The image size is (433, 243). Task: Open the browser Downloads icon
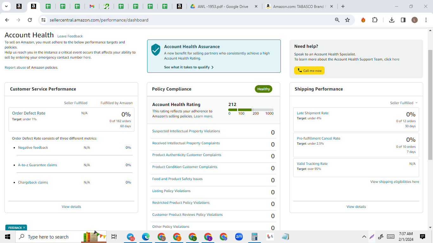pyautogui.click(x=392, y=20)
